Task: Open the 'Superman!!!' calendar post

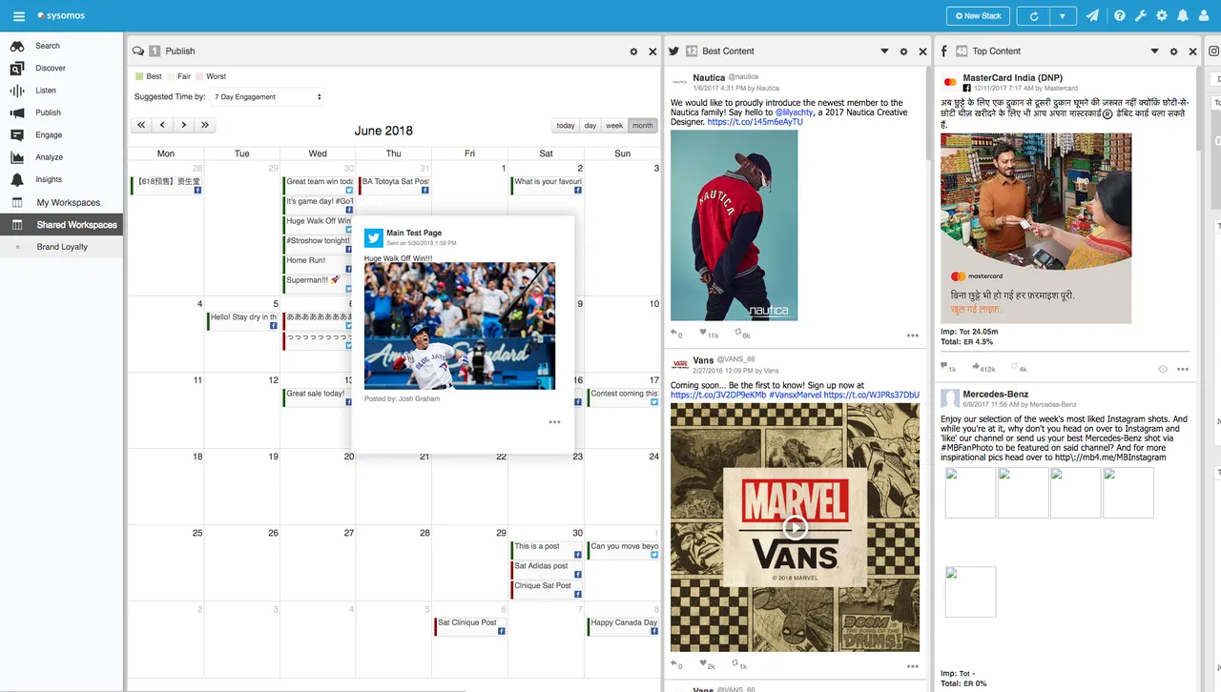Action: pyautogui.click(x=319, y=284)
